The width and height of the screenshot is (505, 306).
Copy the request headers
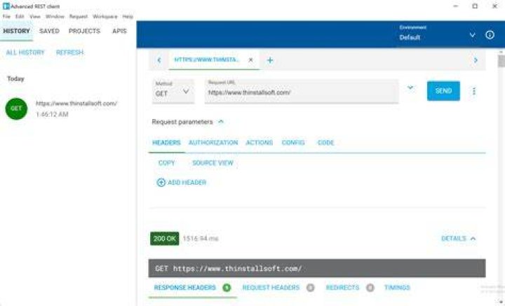(x=166, y=163)
